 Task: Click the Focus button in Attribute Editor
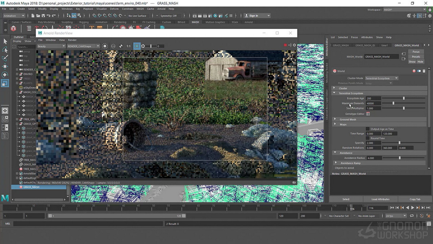point(416,52)
